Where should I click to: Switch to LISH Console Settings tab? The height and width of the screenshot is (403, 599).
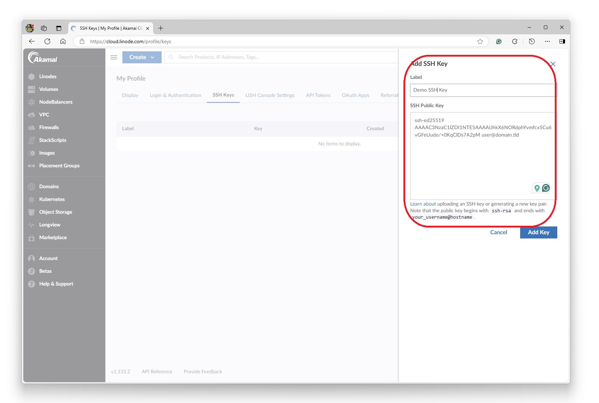point(270,95)
